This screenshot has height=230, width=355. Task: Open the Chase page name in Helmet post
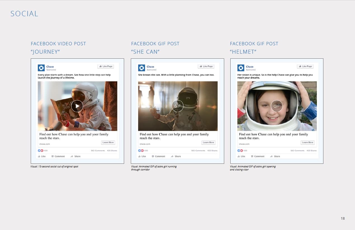point(250,67)
